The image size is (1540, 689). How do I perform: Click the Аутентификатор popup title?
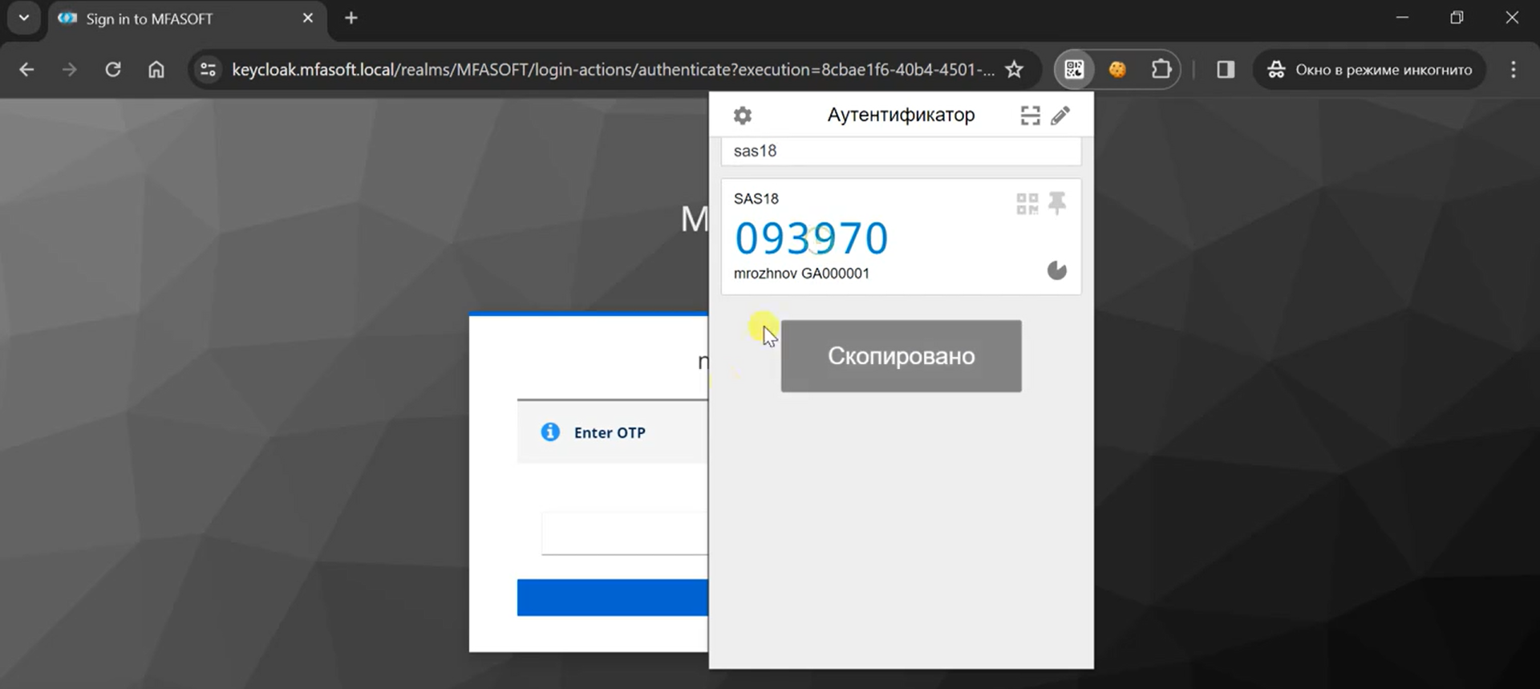pos(901,116)
